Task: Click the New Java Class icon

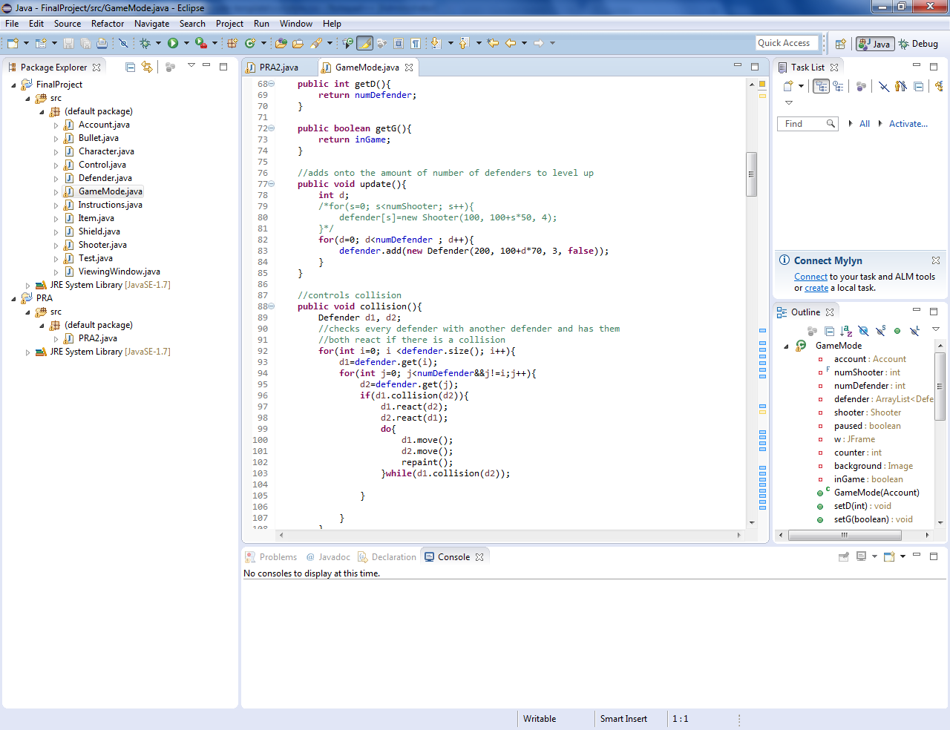Action: [250, 44]
